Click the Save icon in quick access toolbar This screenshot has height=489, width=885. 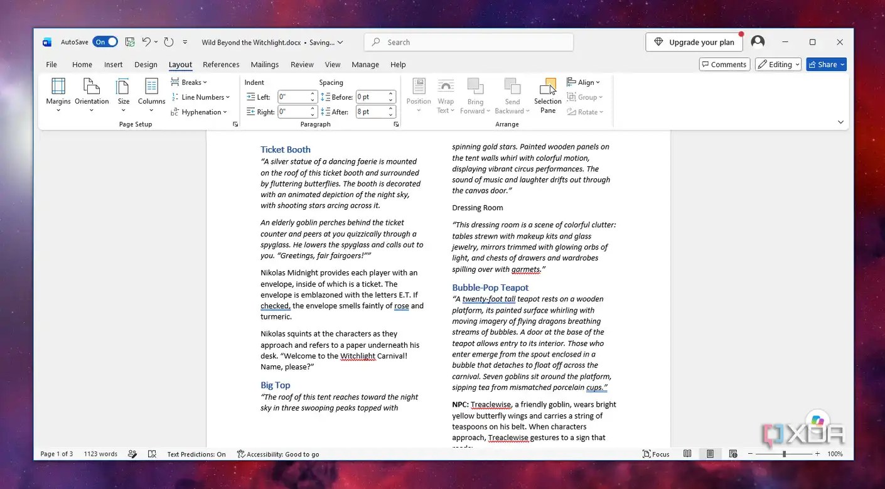coord(130,42)
